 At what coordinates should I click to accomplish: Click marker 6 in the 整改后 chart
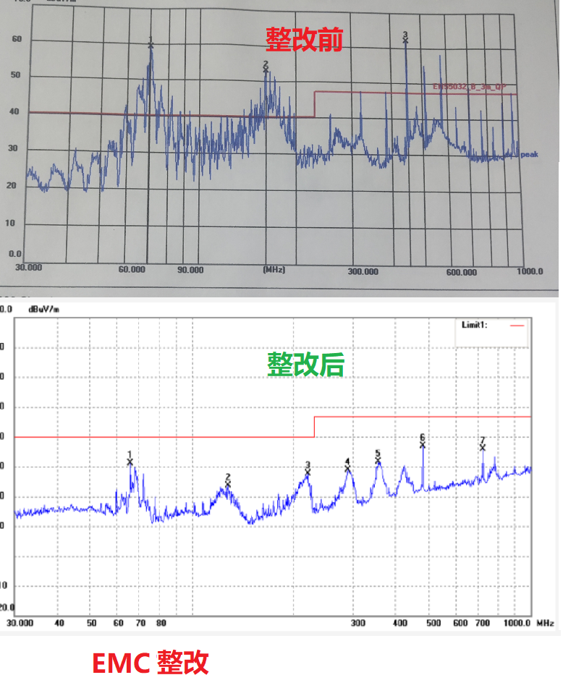click(423, 443)
